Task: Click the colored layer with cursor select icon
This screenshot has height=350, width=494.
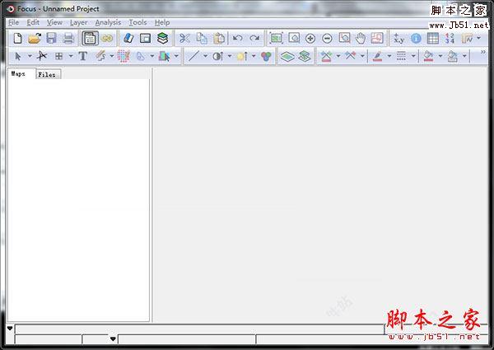Action: 164,56
